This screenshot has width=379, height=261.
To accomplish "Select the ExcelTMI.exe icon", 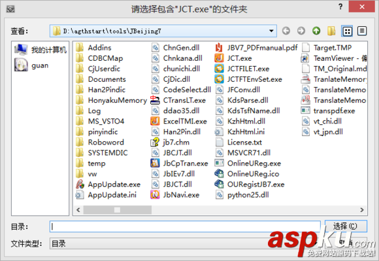I will point(155,121).
